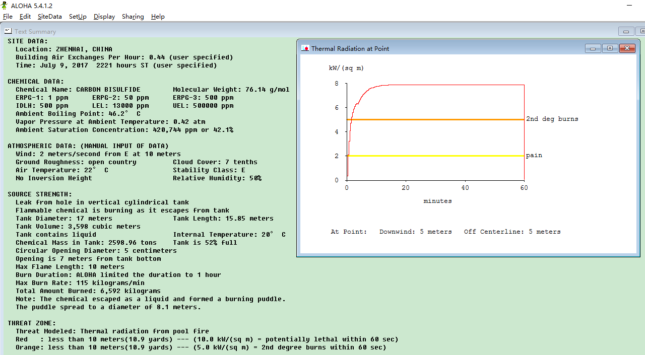The height and width of the screenshot is (355, 645).
Task: Click the 'minutes' axis label
Action: pyautogui.click(x=437, y=201)
